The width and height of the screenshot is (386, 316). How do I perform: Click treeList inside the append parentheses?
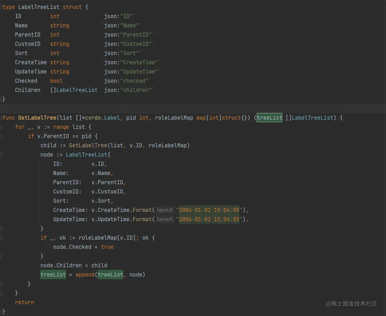[110, 275]
